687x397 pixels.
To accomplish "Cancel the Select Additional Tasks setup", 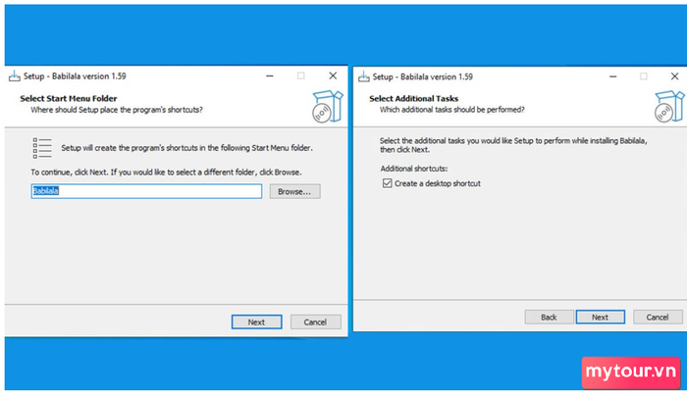I will tap(658, 317).
